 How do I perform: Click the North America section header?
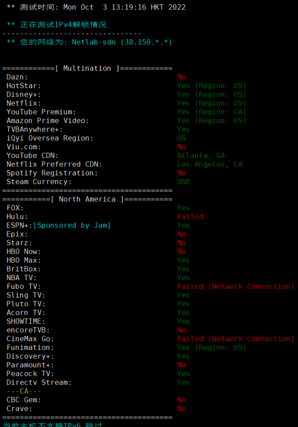point(87,199)
